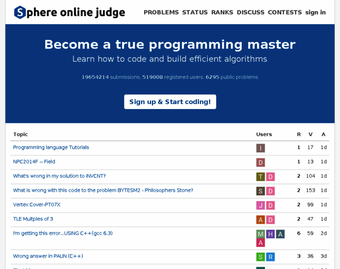Open the DISCUSS forum link
Screen dimensions: 340x269
tap(251, 13)
